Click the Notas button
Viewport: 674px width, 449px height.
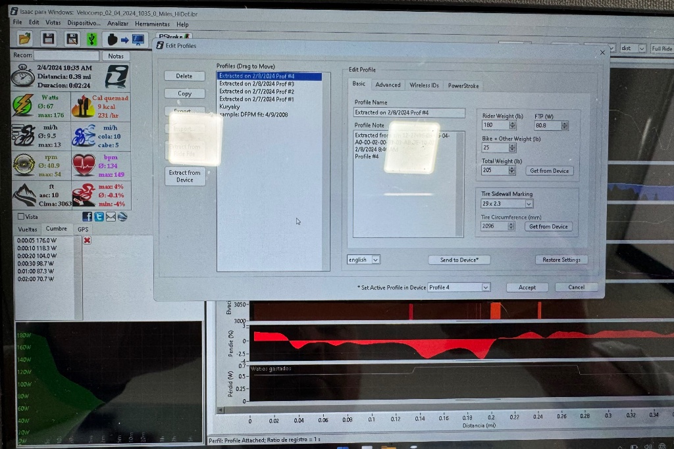(116, 56)
